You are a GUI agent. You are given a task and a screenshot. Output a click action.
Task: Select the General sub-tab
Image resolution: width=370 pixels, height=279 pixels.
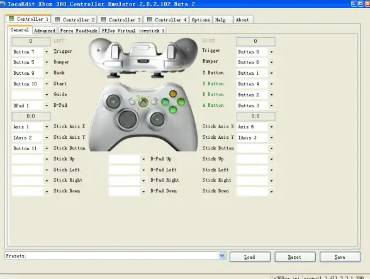pyautogui.click(x=20, y=30)
